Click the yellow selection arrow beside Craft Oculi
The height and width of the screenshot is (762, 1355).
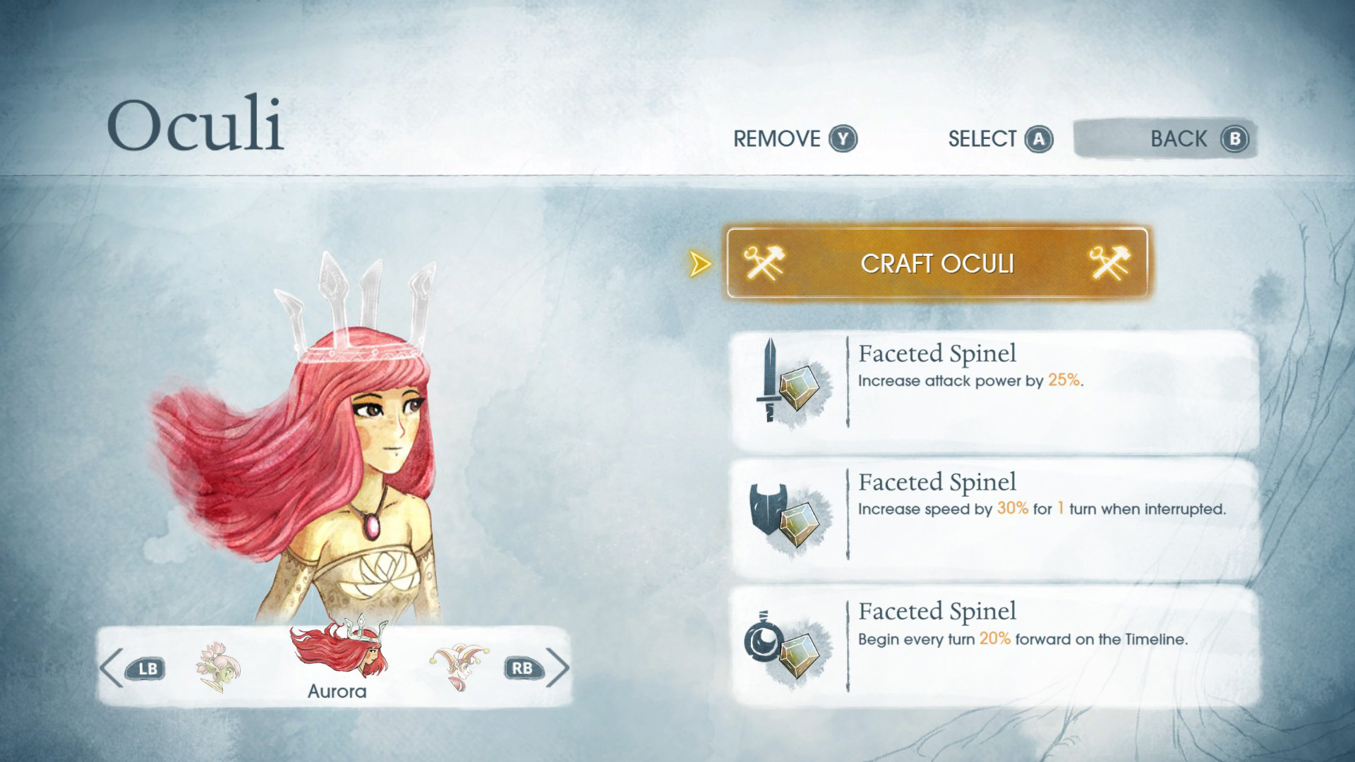[x=699, y=264]
